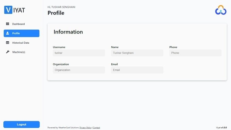This screenshot has width=231, height=130.
Task: Click the Dashboard grid icon
Action: click(7, 24)
